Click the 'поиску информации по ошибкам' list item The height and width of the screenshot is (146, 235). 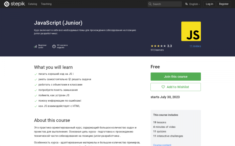point(60,101)
